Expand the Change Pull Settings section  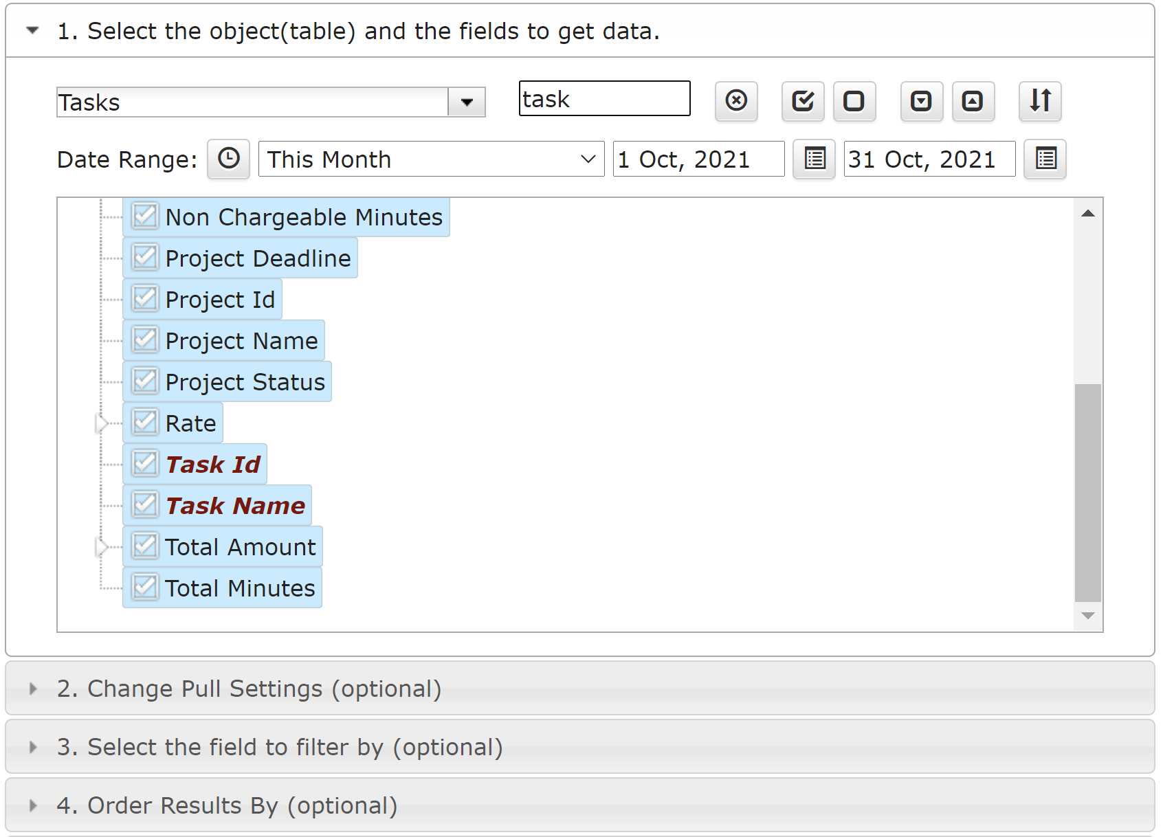249,689
